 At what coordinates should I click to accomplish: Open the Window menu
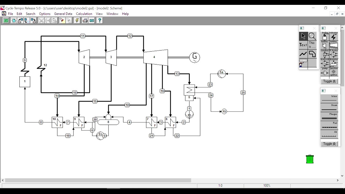tap(112, 14)
